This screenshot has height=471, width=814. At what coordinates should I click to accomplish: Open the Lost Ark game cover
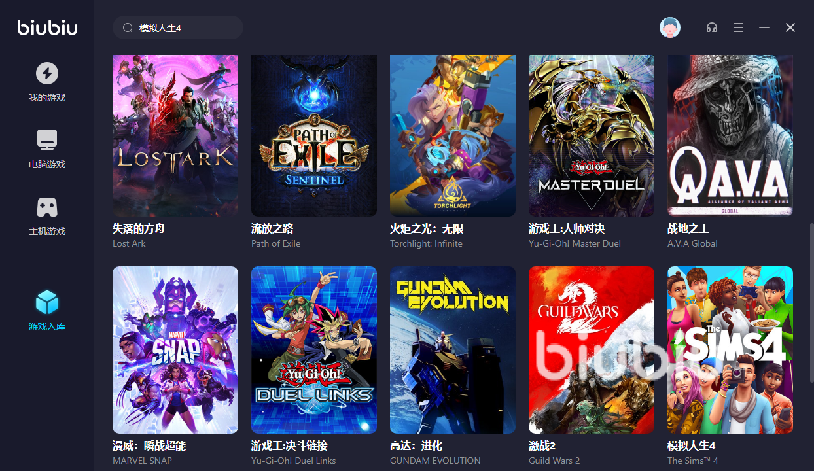click(x=175, y=135)
